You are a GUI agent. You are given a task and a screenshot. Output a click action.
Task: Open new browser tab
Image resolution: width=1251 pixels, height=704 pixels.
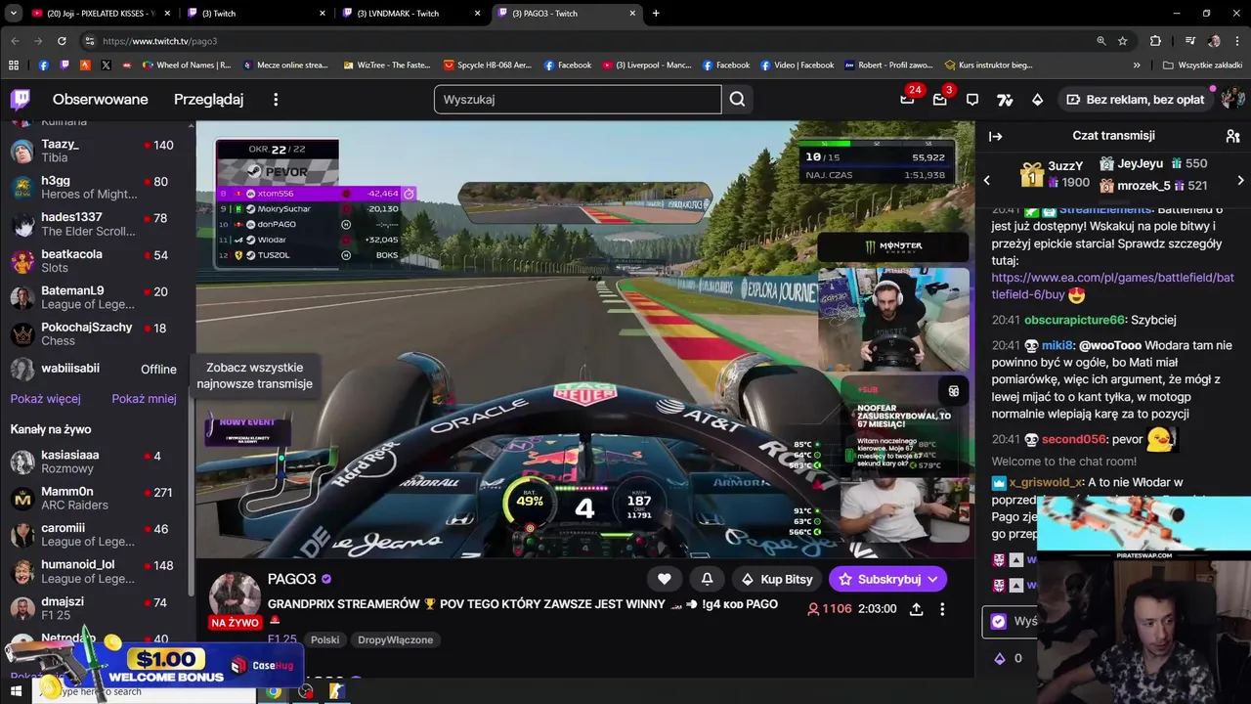tap(656, 14)
